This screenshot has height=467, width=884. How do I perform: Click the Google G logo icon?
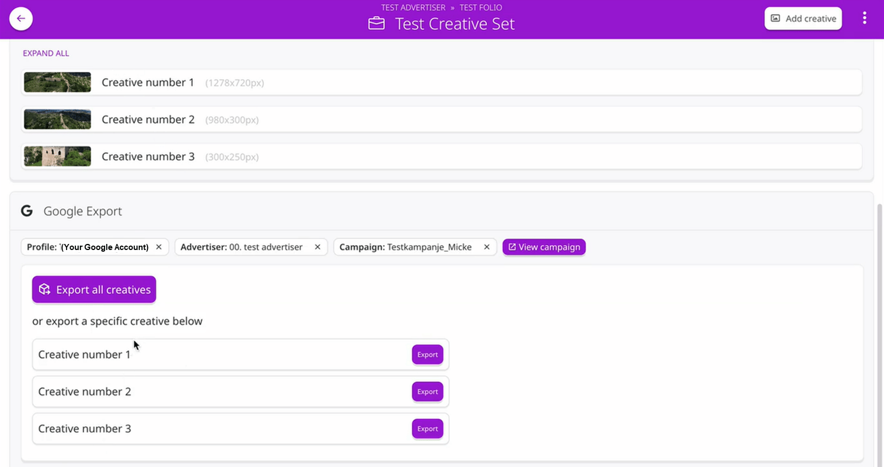pos(27,211)
